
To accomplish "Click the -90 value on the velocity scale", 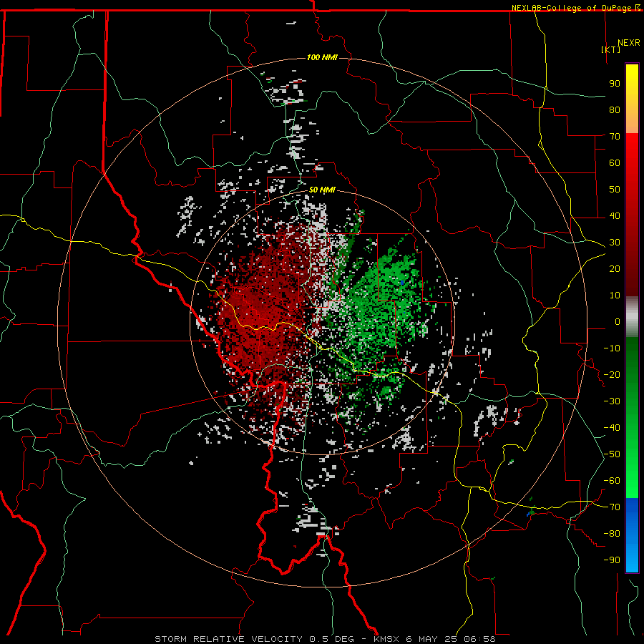I will point(612,560).
